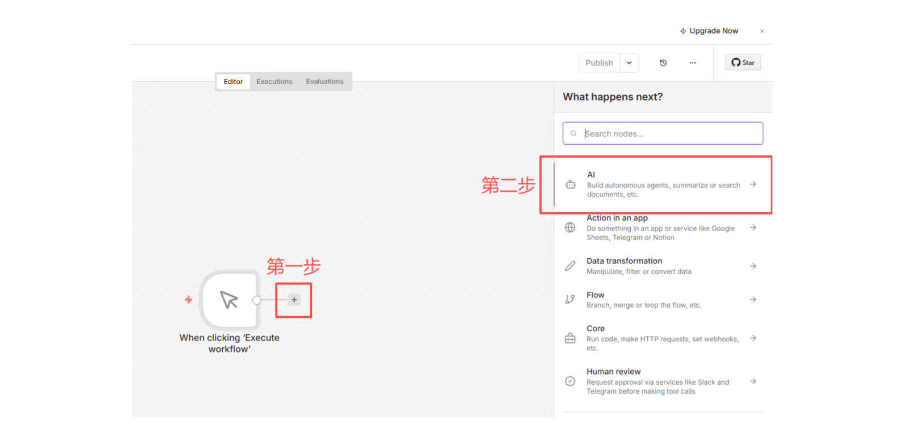Expand Data transformation arrow

[753, 266]
